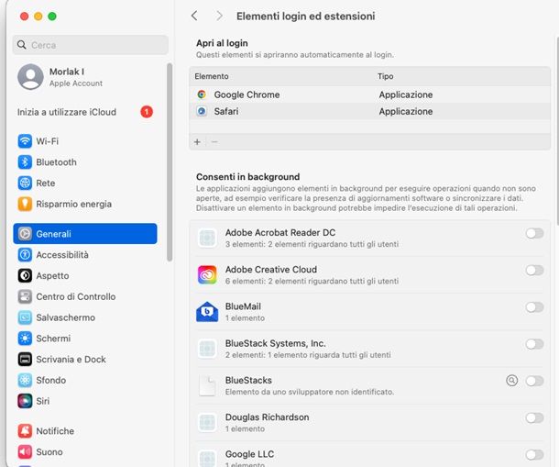Open the Bluetooth sidebar icon
This screenshot has width=559, height=467.
point(25,162)
